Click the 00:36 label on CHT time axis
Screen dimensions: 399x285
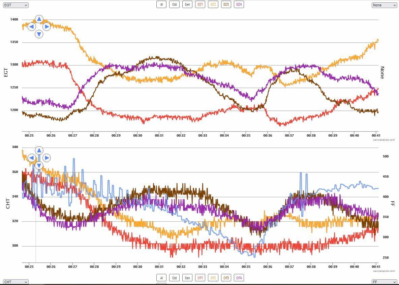click(268, 267)
